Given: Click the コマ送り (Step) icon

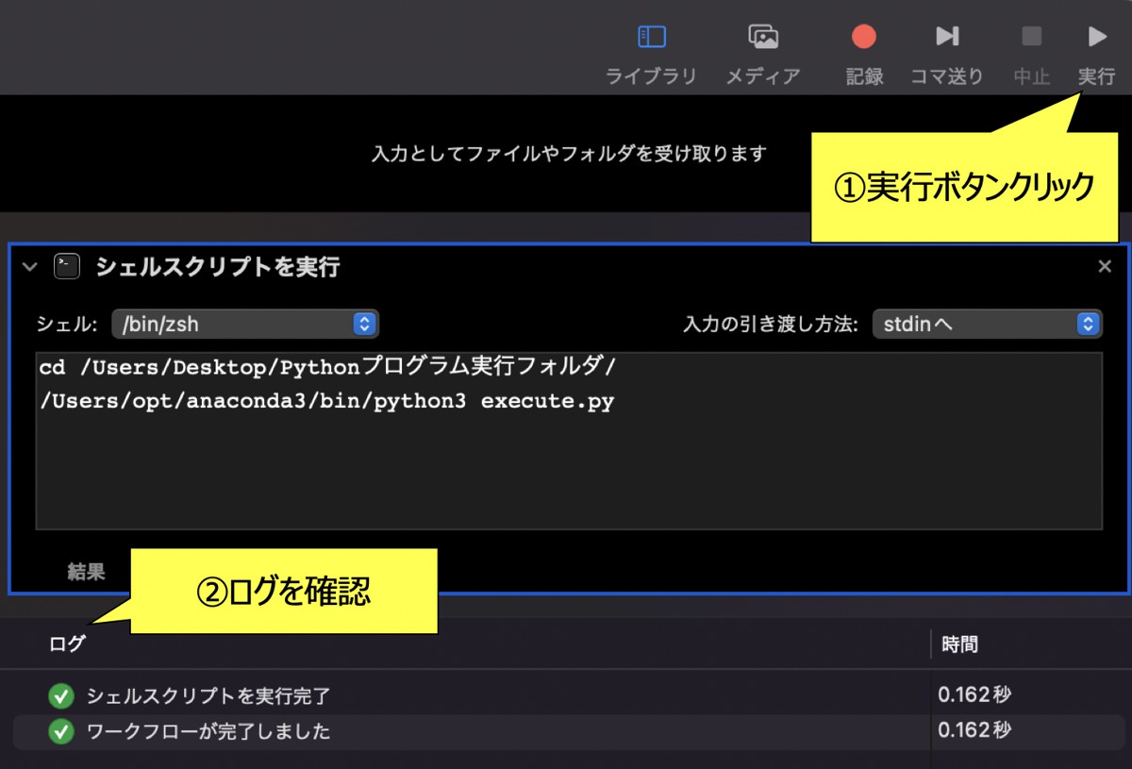Looking at the screenshot, I should [x=946, y=36].
